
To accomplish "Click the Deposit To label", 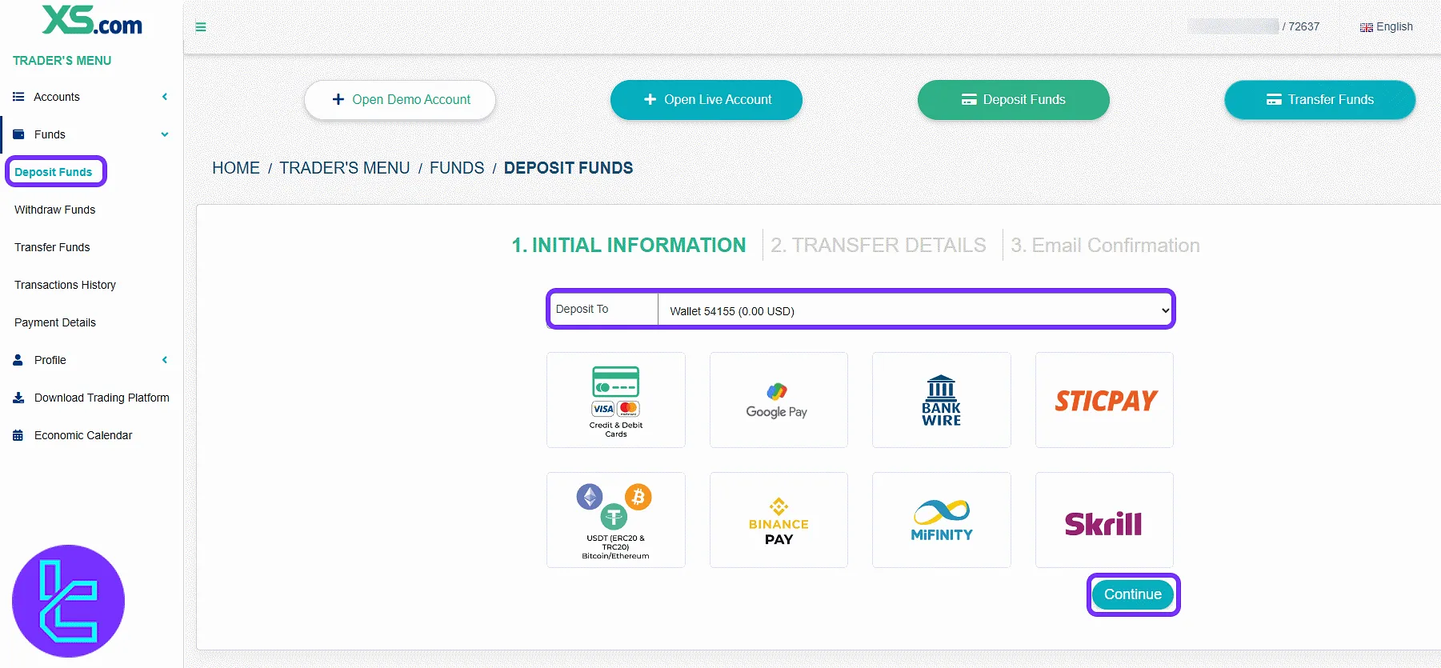I will 582,309.
